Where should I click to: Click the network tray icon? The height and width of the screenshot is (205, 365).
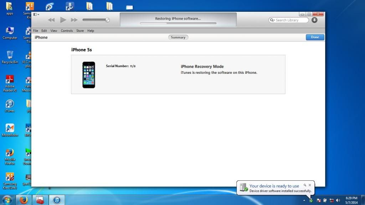tap(332, 200)
